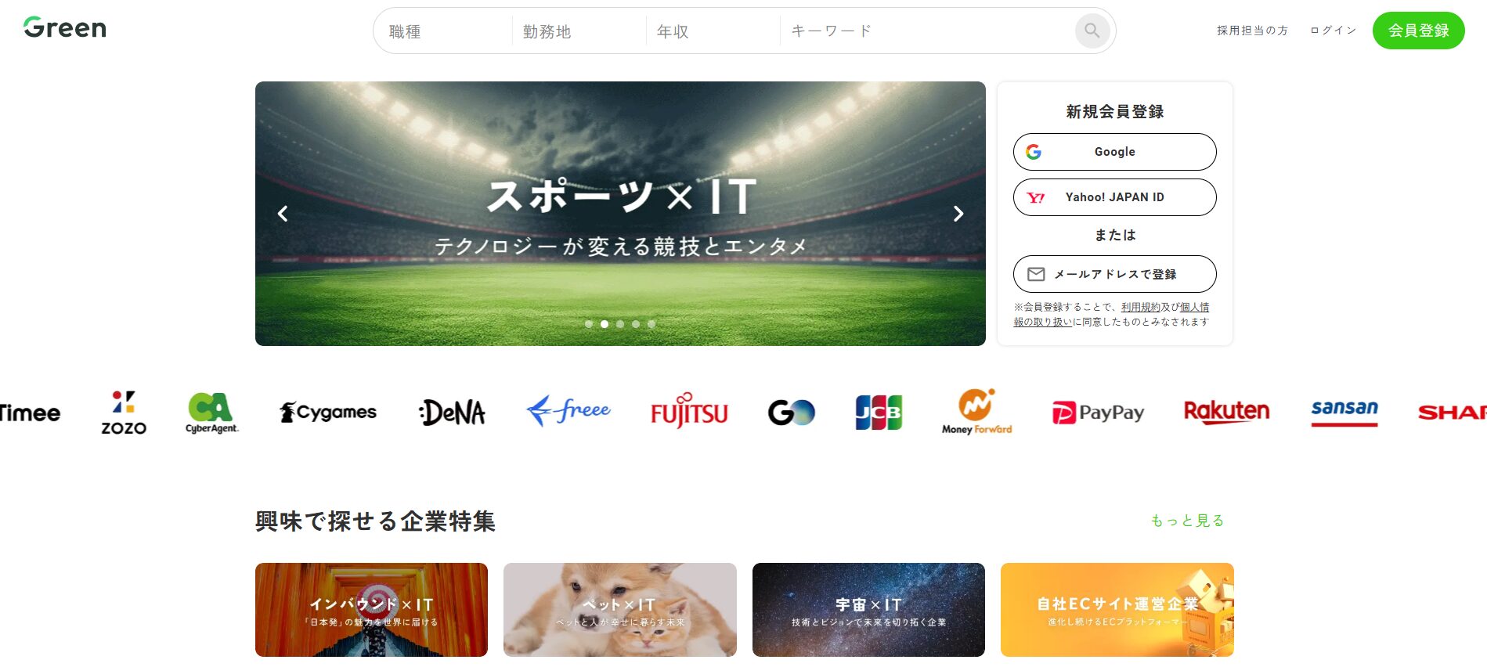Go to next carousel slide arrow
The image size is (1487, 667).
(958, 214)
